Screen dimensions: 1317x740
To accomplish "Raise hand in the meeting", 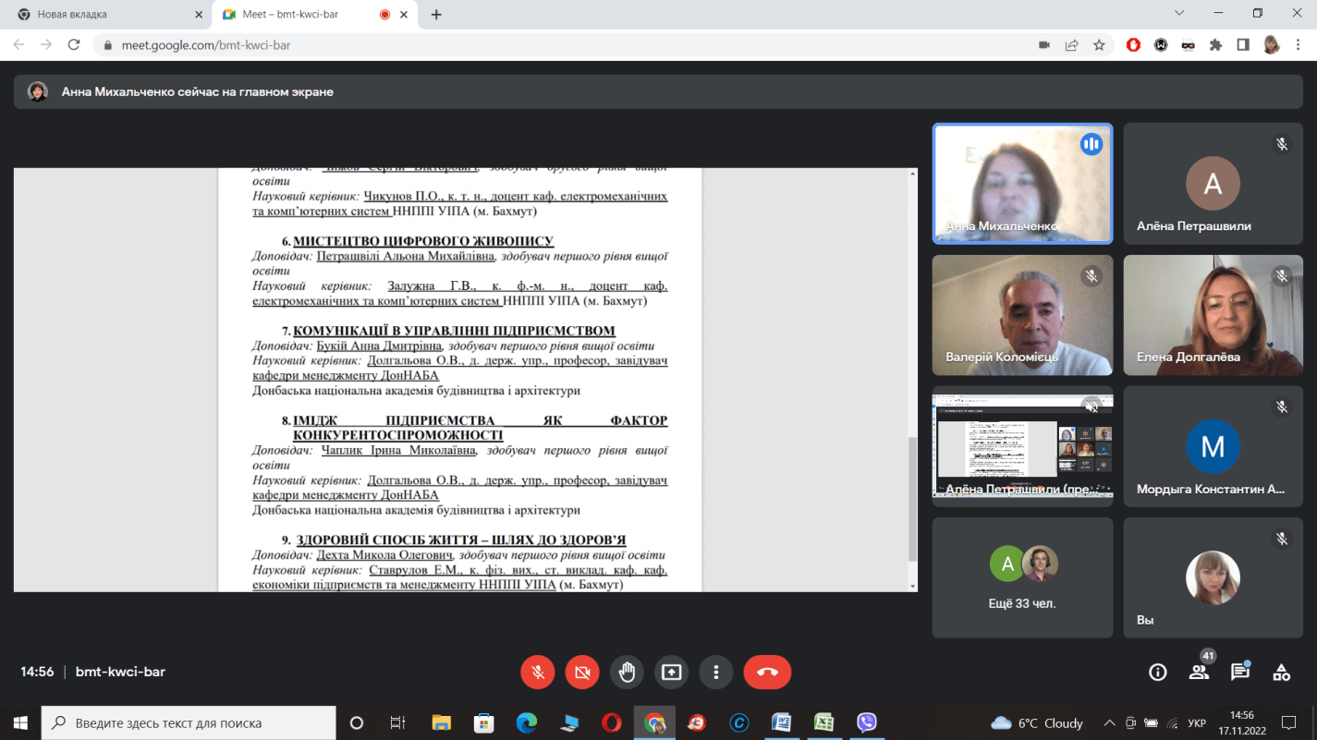I will pyautogui.click(x=627, y=673).
